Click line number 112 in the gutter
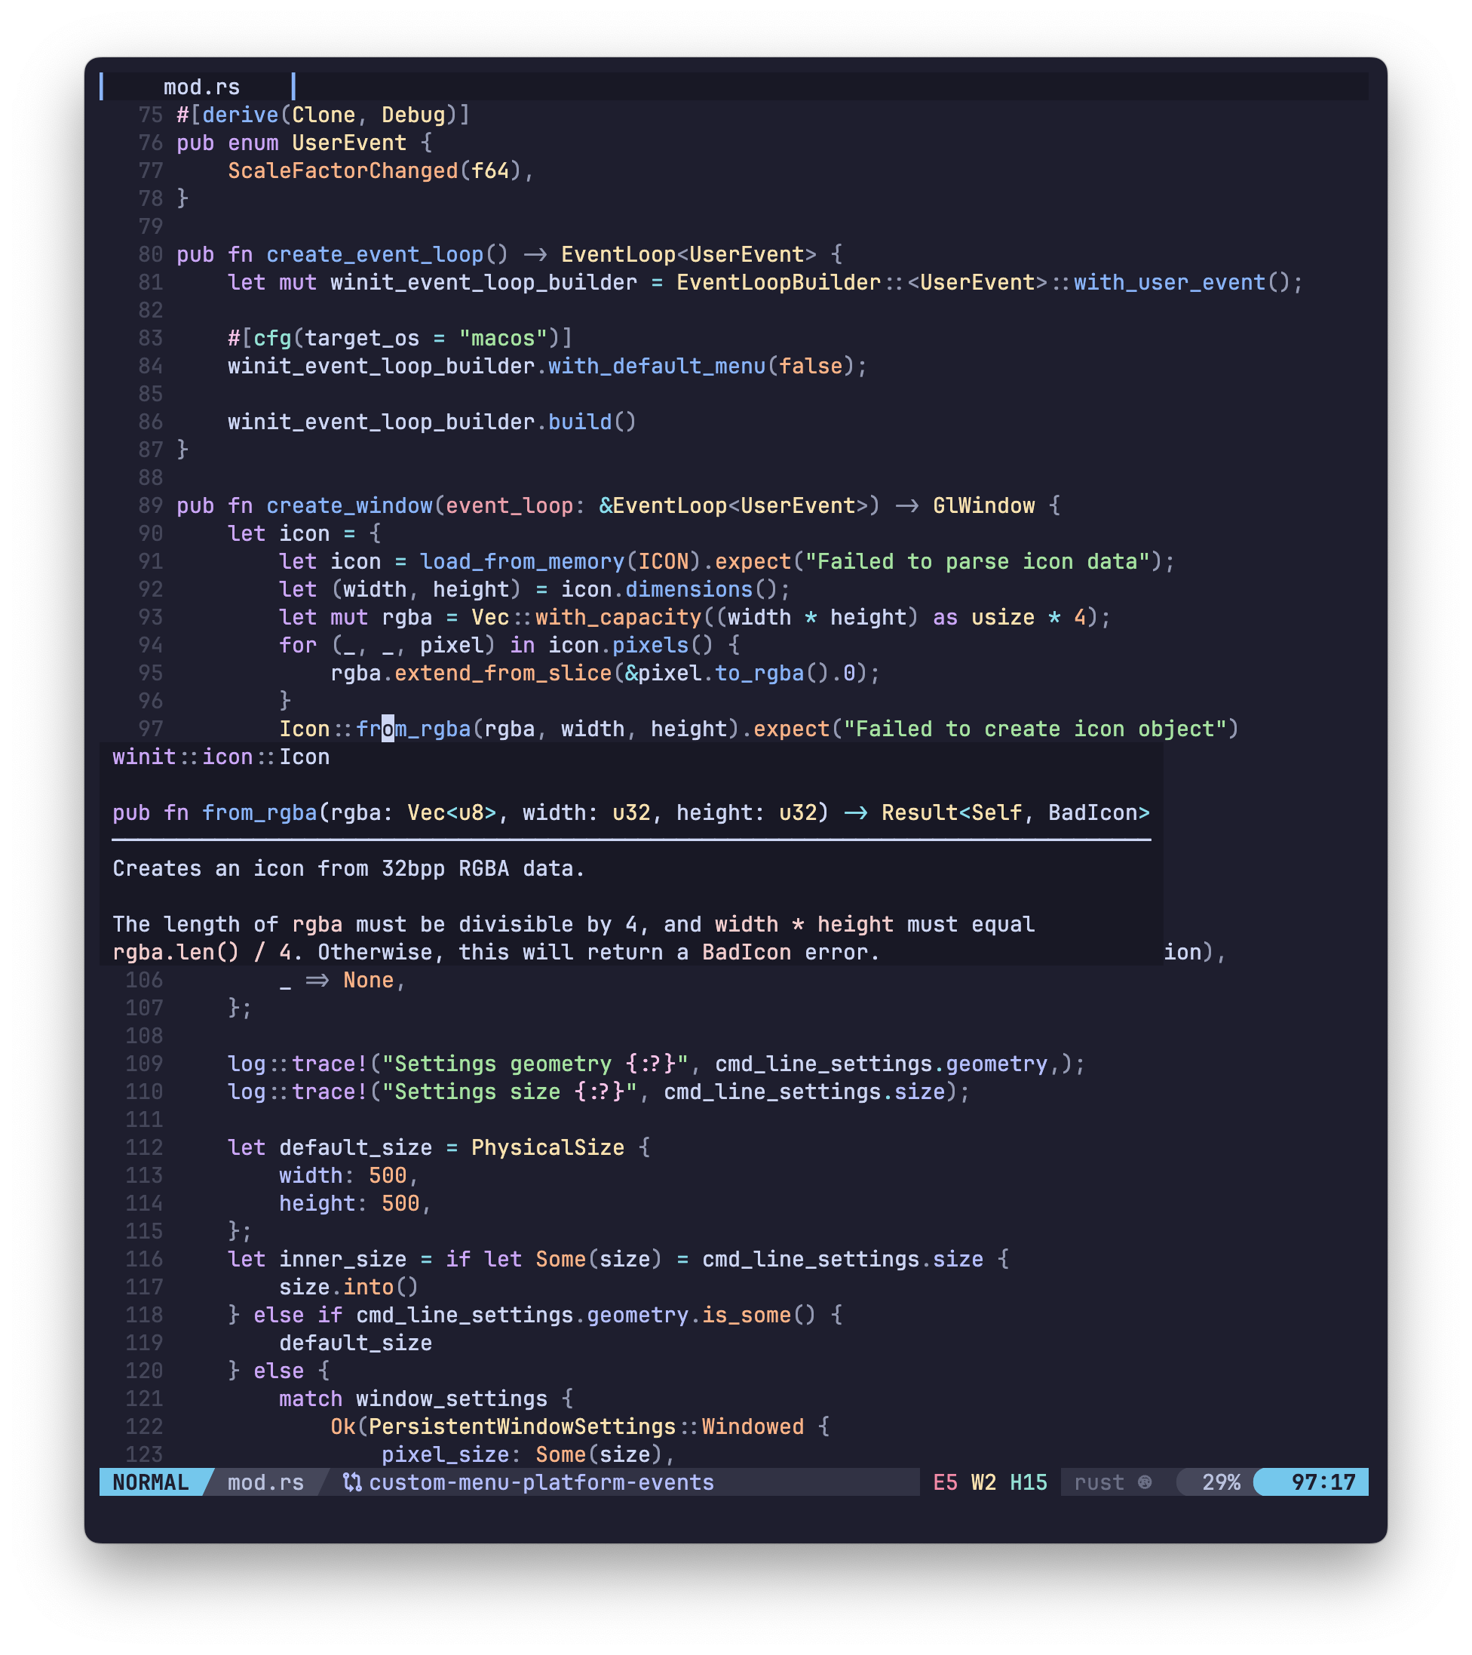Viewport: 1472px width, 1655px height. (144, 1147)
